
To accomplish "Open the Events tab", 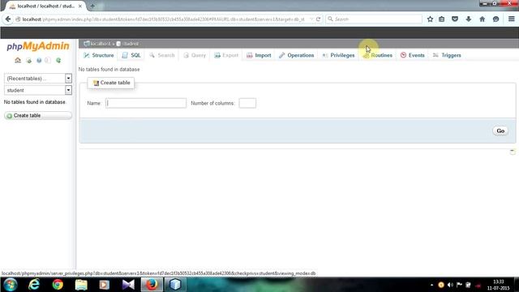I will click(x=413, y=55).
